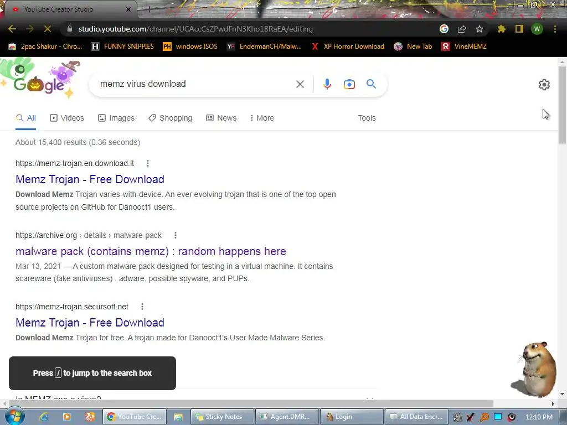Open the search Tools options
Viewport: 567px width, 425px height.
coord(367,118)
